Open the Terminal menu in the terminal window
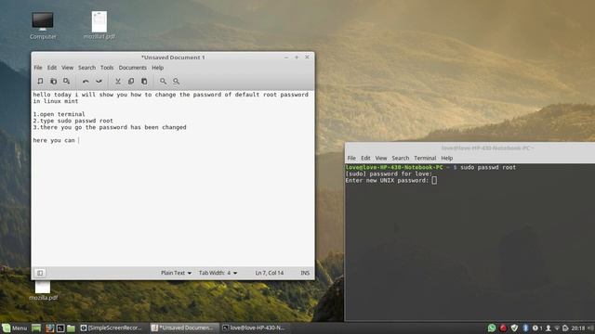595x334 pixels. pos(425,158)
